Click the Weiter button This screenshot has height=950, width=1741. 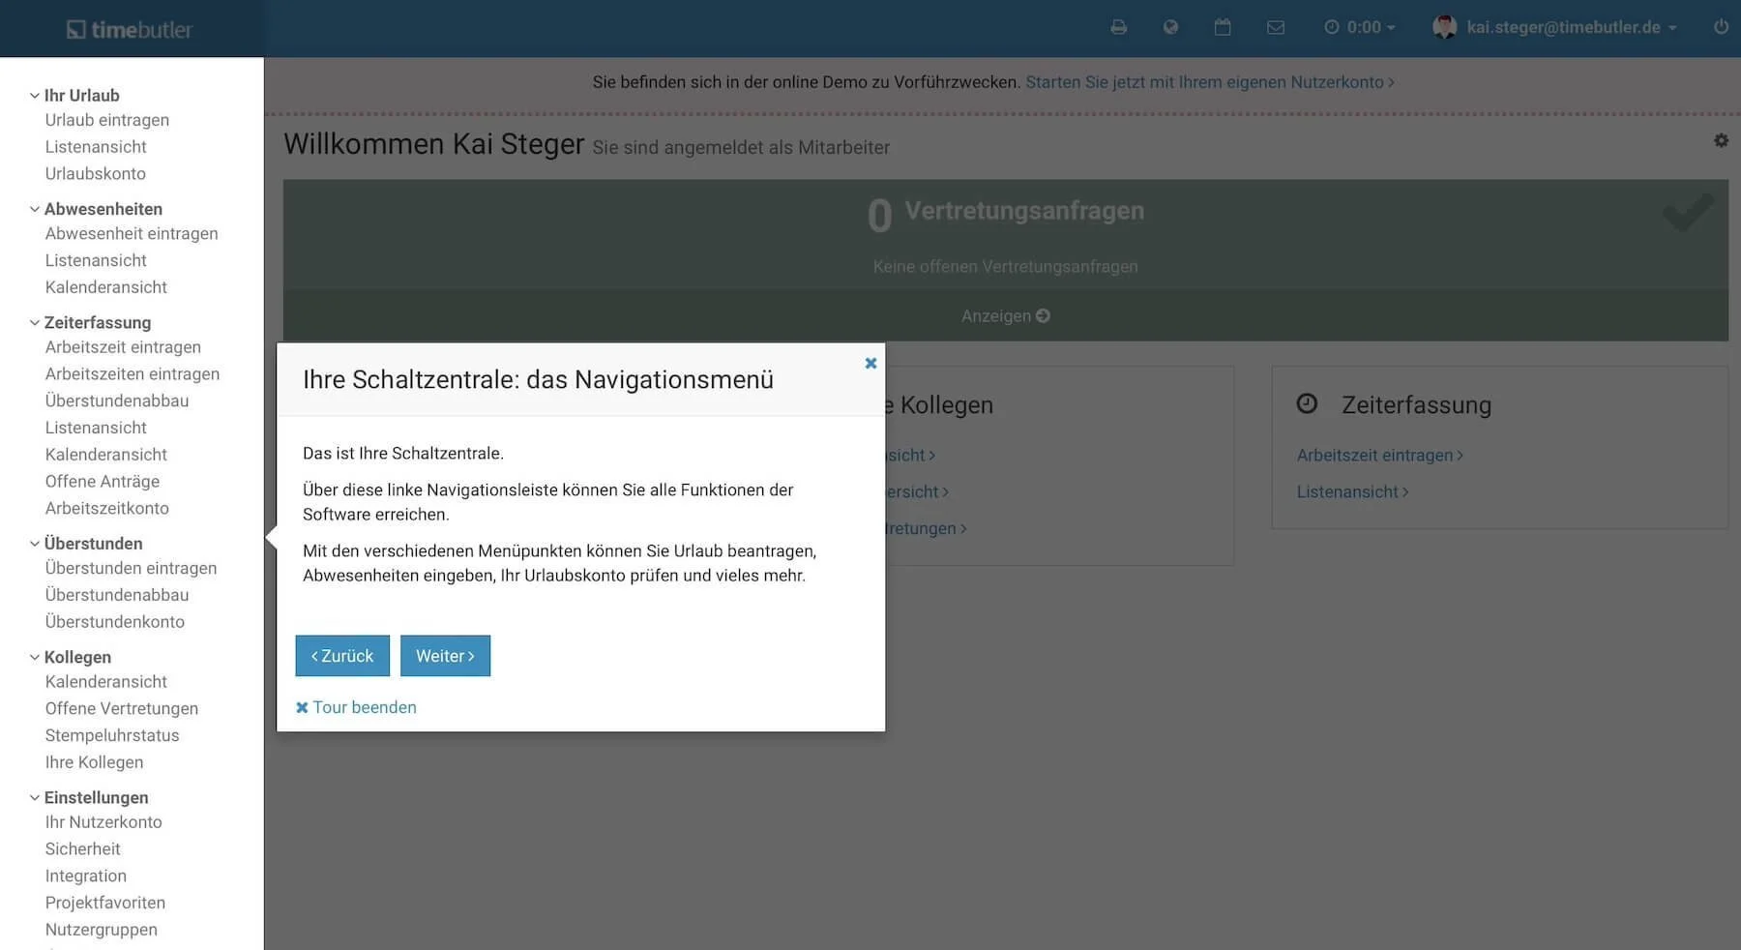(x=445, y=656)
